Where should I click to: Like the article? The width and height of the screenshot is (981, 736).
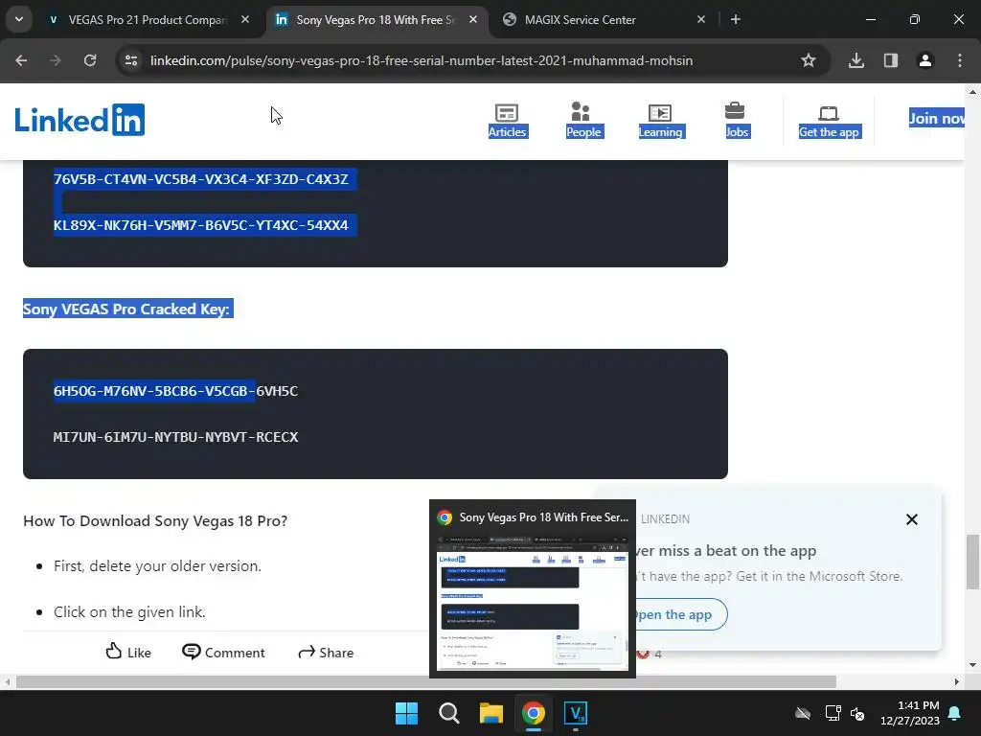(x=128, y=652)
